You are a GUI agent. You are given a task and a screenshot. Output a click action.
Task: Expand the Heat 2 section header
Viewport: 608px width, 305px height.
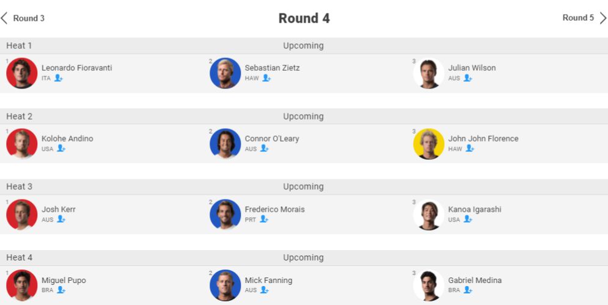(x=304, y=117)
